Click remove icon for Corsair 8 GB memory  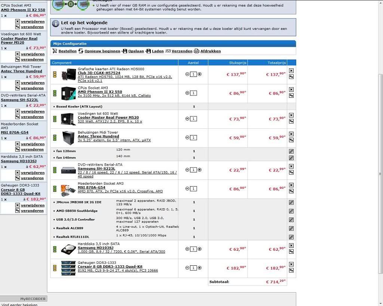pos(291,264)
